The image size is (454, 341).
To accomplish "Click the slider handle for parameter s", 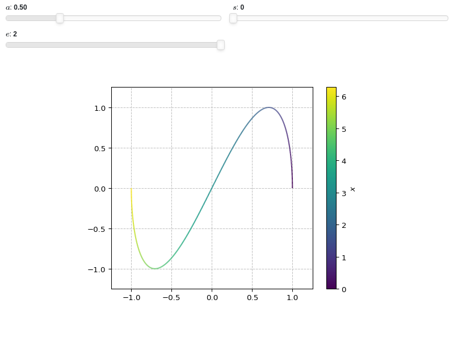I will click(233, 18).
